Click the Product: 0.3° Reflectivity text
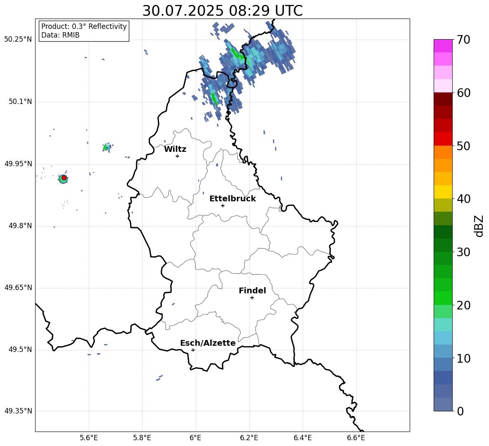This screenshot has height=446, width=489. click(84, 26)
